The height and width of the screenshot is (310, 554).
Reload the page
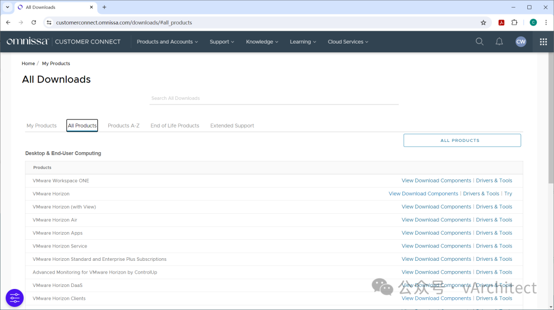click(x=33, y=23)
